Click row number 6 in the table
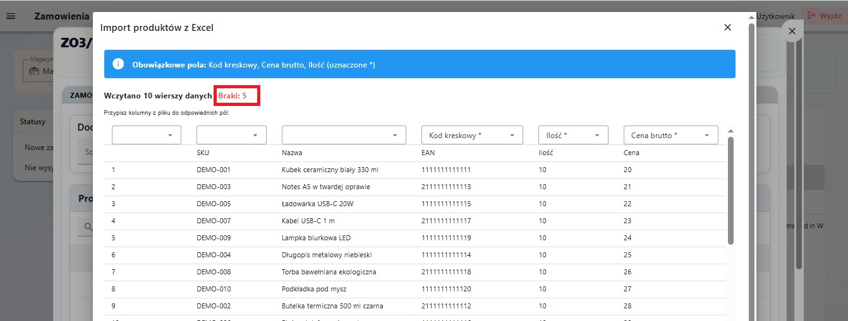 (114, 255)
